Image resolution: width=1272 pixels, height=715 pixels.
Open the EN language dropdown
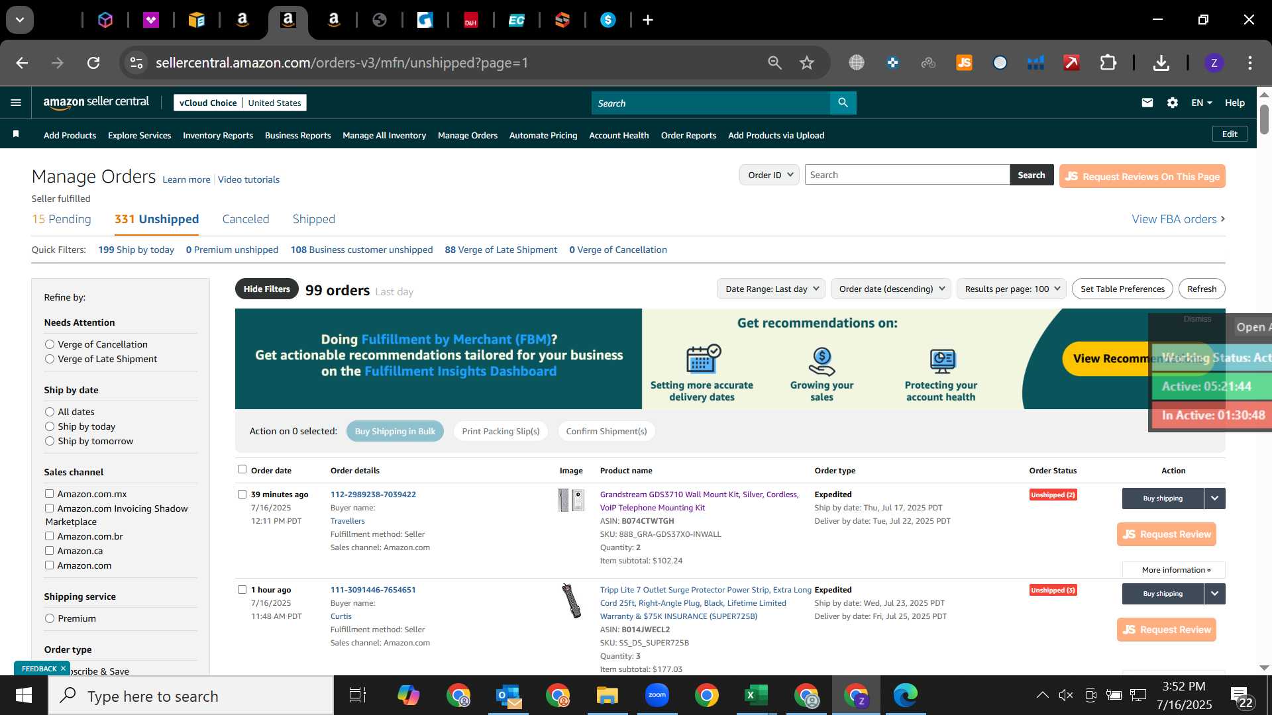click(1201, 103)
